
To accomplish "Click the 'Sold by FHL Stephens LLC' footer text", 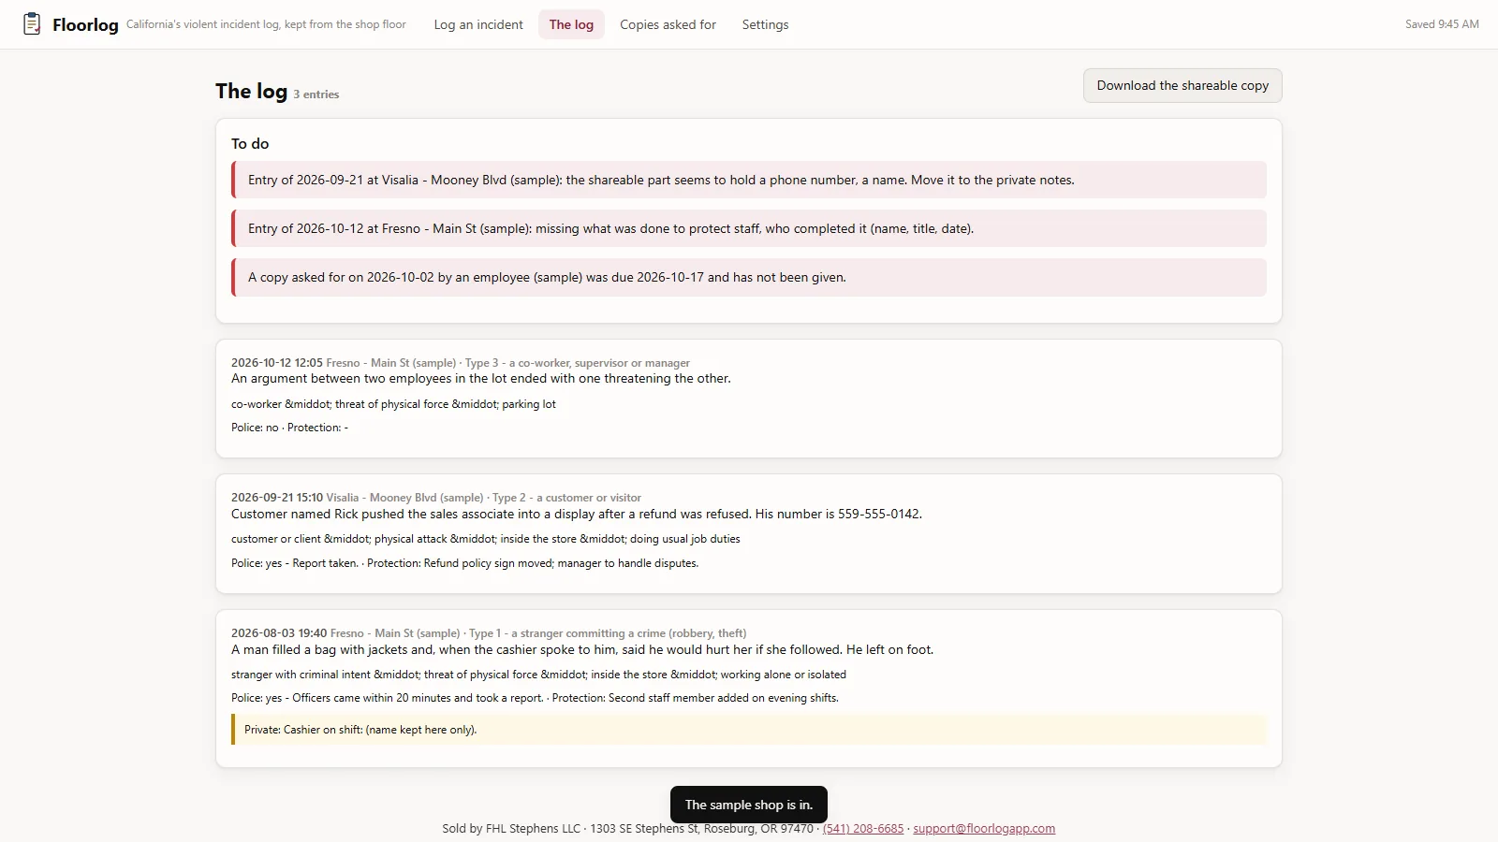I will pyautogui.click(x=511, y=829).
